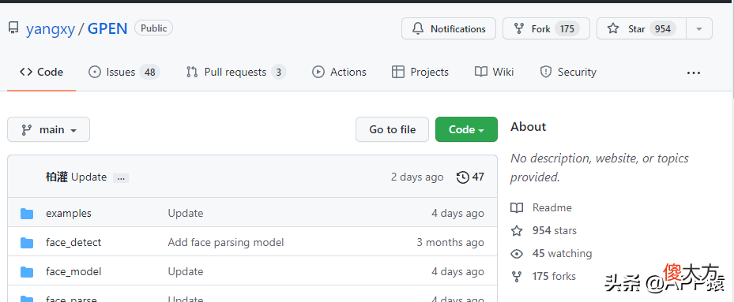Click the Issues count 48 badge
Image resolution: width=734 pixels, height=302 pixels.
tap(150, 72)
